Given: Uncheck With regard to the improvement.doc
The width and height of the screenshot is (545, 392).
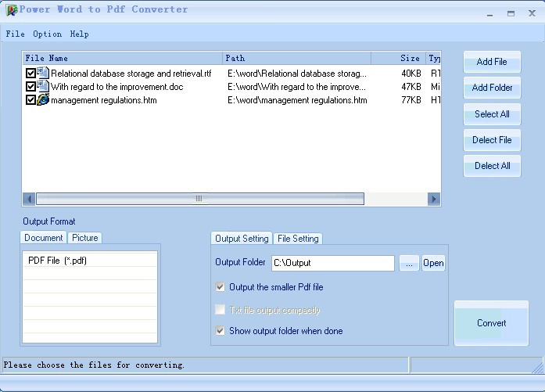Looking at the screenshot, I should tap(30, 87).
